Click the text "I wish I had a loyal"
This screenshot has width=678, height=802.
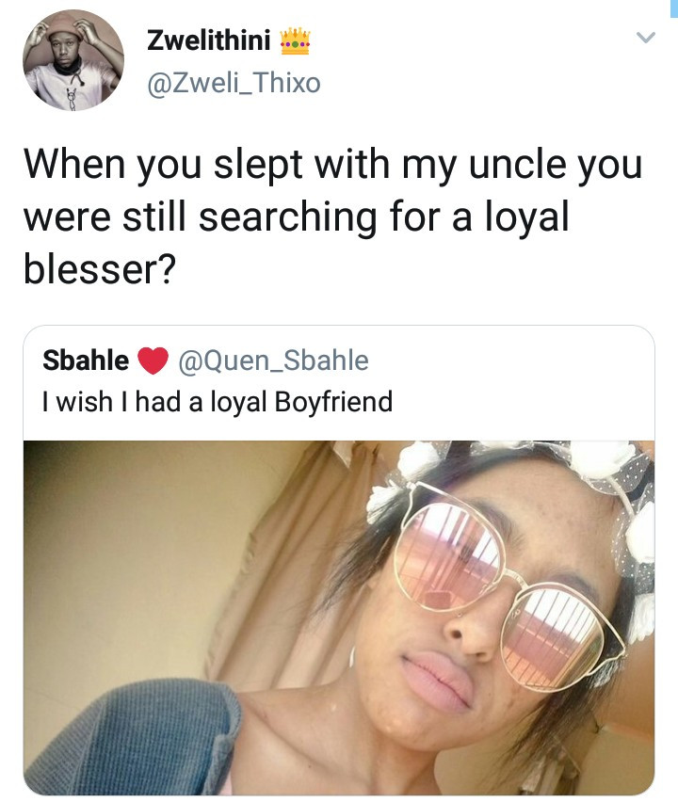click(x=155, y=402)
